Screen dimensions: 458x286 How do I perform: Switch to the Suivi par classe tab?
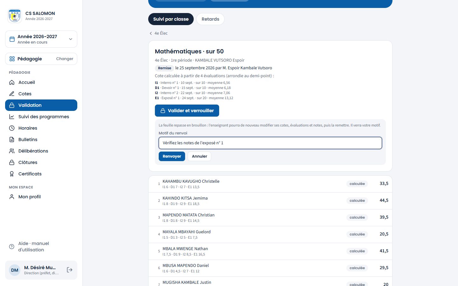pyautogui.click(x=171, y=19)
